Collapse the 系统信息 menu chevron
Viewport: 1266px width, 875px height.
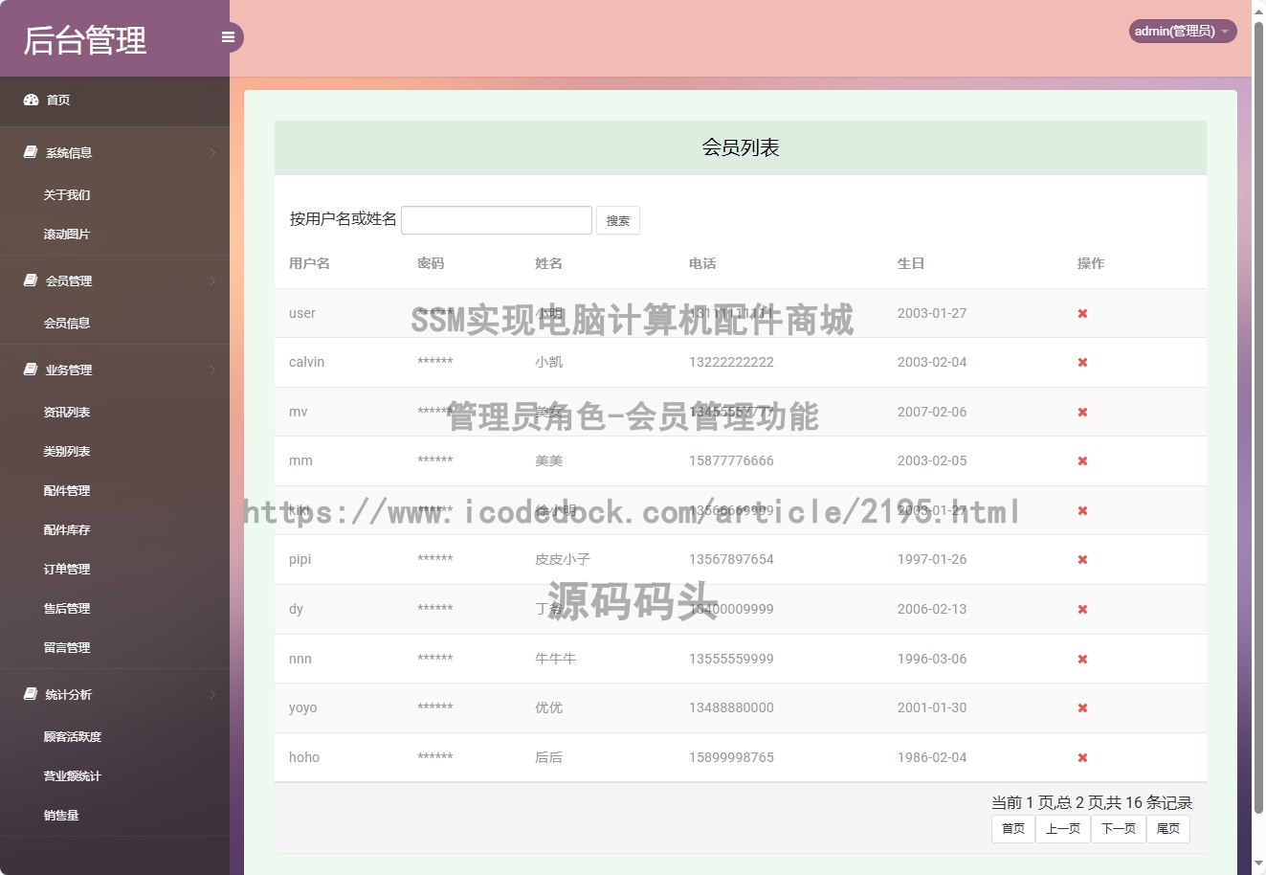(x=212, y=152)
